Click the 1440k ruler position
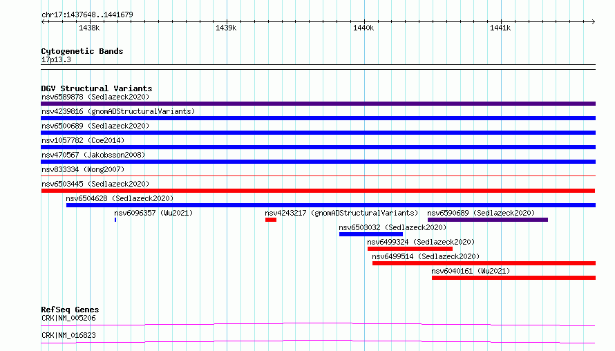615x351 pixels. coord(363,28)
